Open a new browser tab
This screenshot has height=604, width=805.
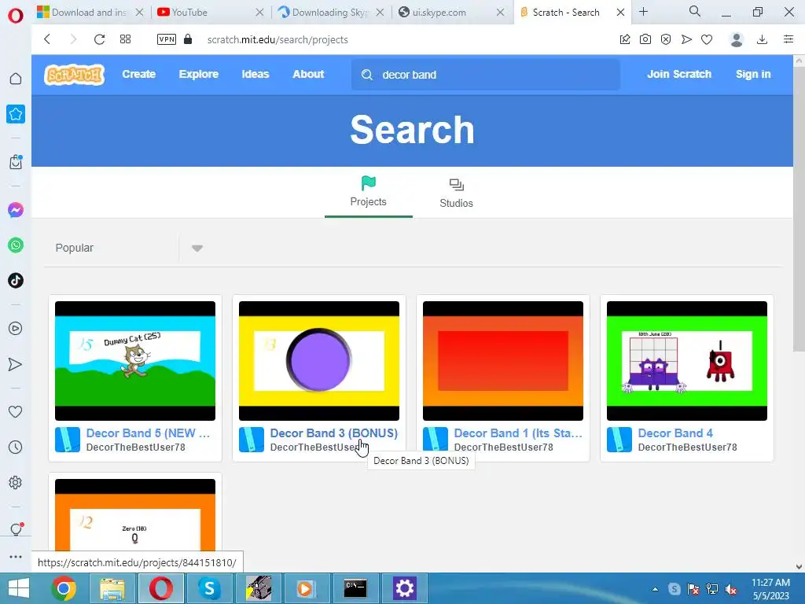[x=643, y=12]
